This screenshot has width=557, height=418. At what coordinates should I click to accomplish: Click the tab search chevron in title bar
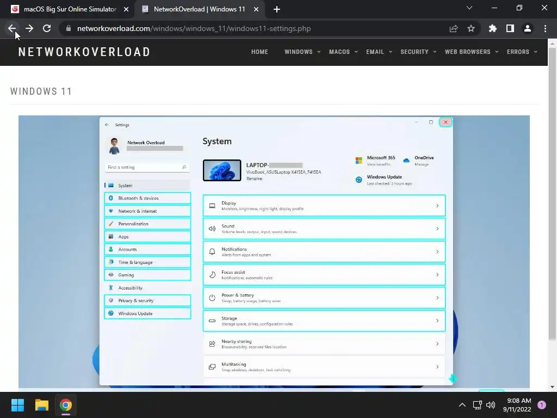click(x=469, y=8)
